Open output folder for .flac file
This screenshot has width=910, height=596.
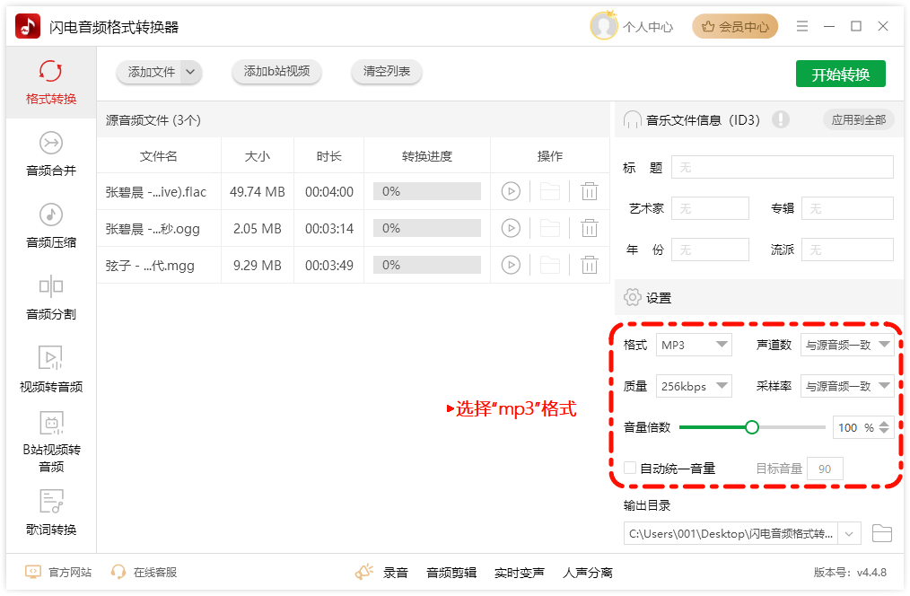(x=550, y=191)
